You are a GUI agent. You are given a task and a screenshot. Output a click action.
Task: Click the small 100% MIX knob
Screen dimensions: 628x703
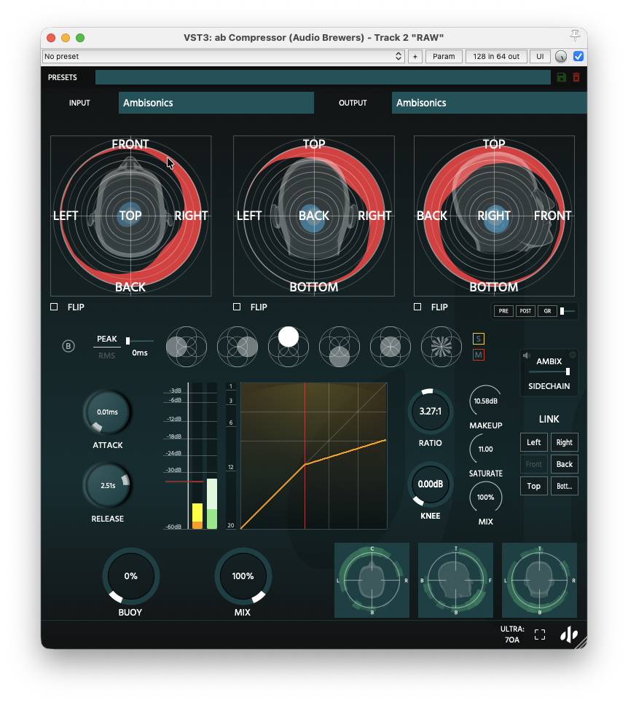[485, 498]
